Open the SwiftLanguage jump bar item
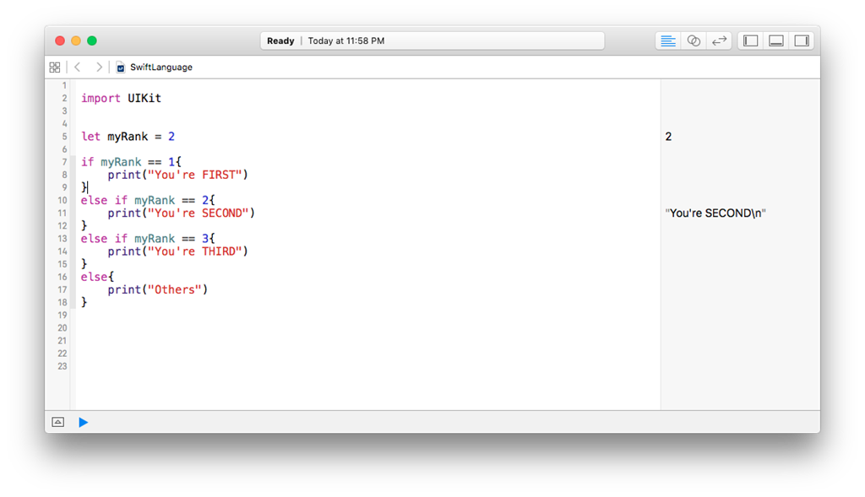Screen dimensions: 865x497 tap(160, 67)
